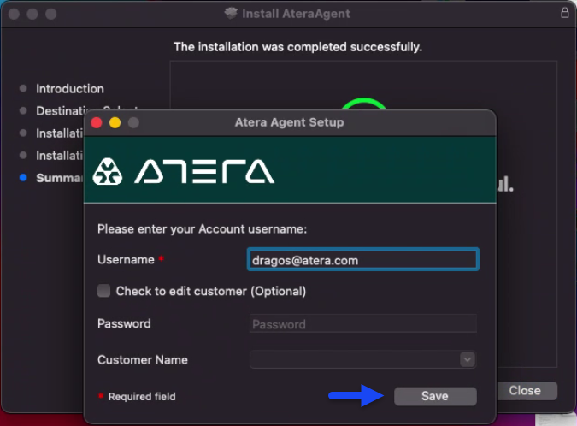Enable Check to edit customer checkbox

click(103, 291)
